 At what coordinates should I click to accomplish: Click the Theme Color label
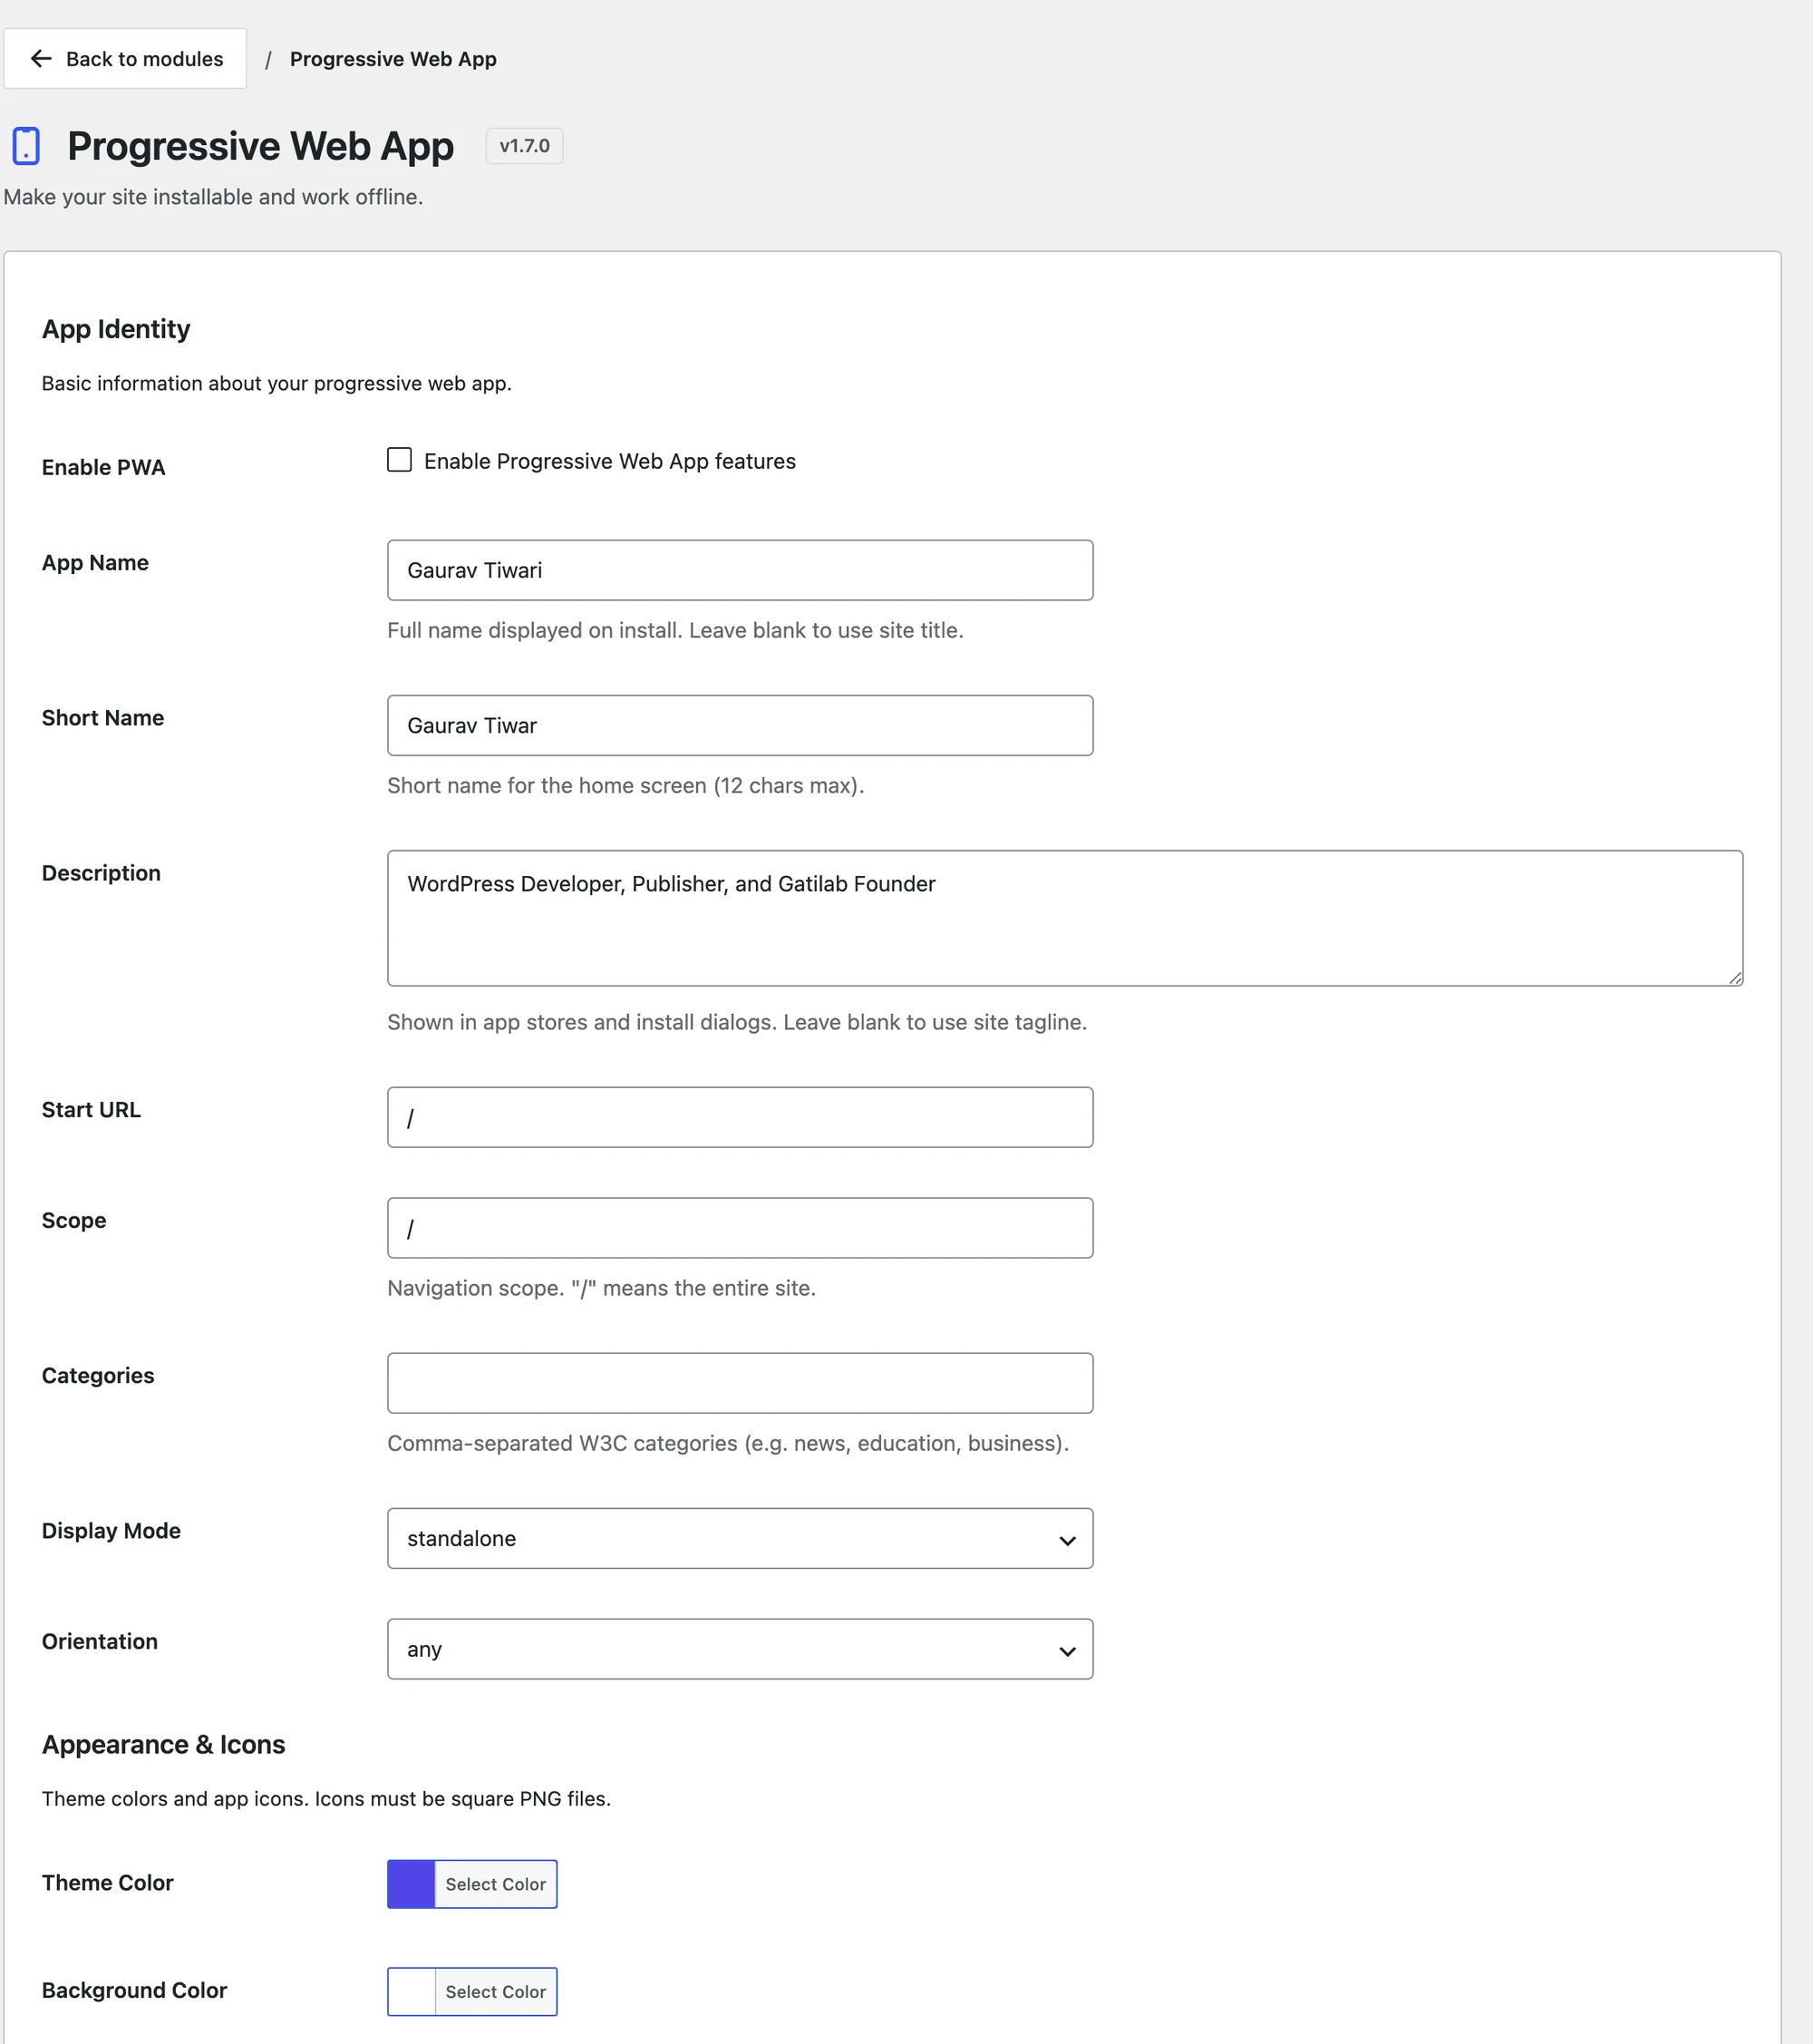(x=108, y=1883)
